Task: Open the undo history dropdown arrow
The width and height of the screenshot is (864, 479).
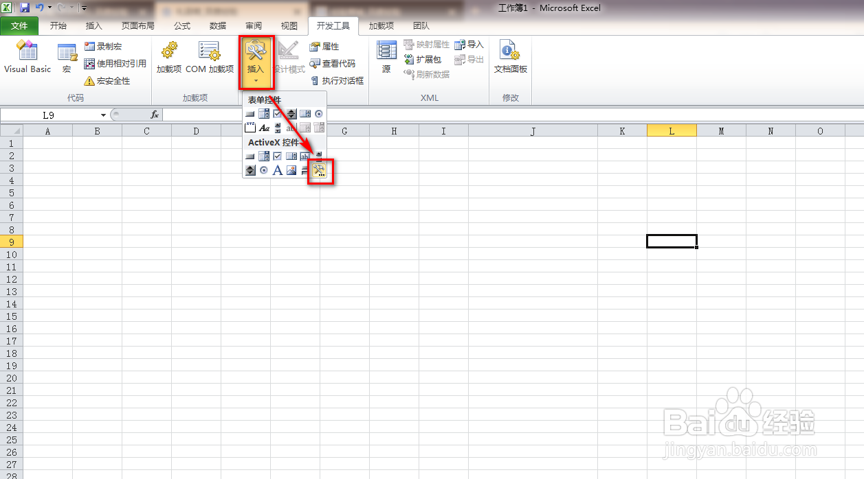Action: pos(49,8)
